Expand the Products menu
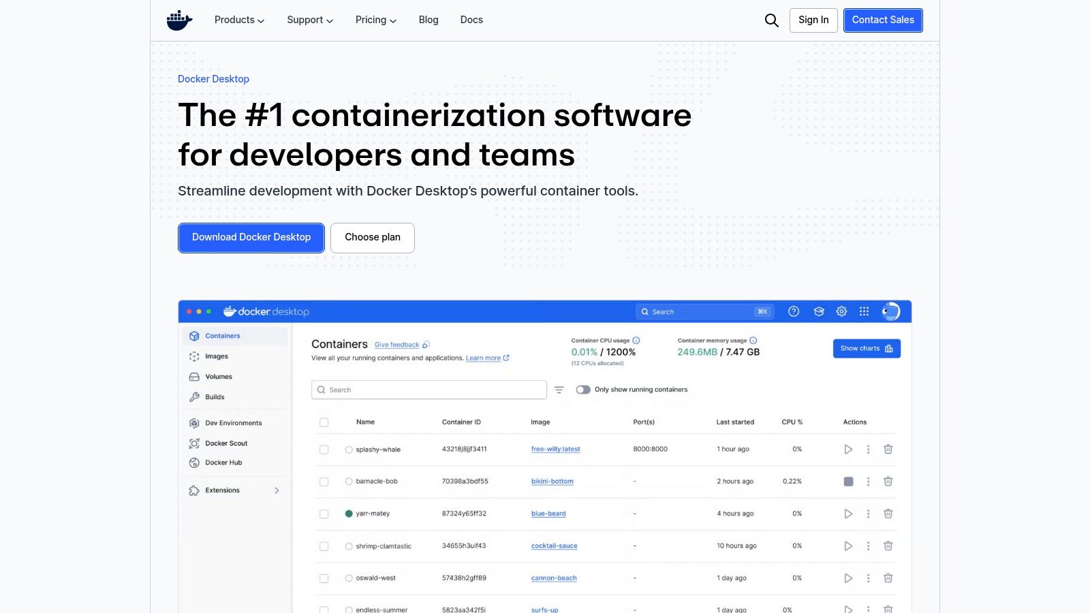The width and height of the screenshot is (1090, 613). click(239, 20)
